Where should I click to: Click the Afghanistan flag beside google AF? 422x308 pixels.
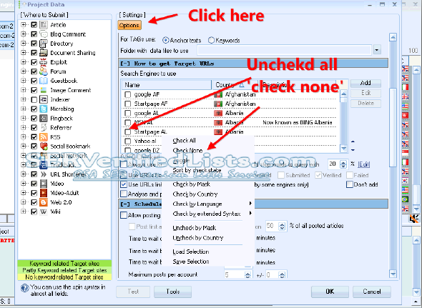tap(218, 94)
